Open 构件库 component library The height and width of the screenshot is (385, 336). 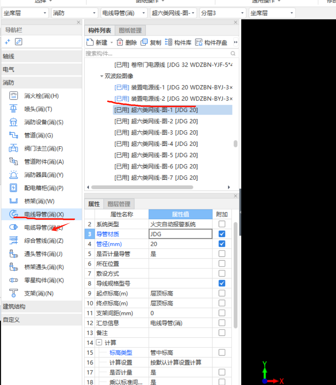tap(178, 42)
